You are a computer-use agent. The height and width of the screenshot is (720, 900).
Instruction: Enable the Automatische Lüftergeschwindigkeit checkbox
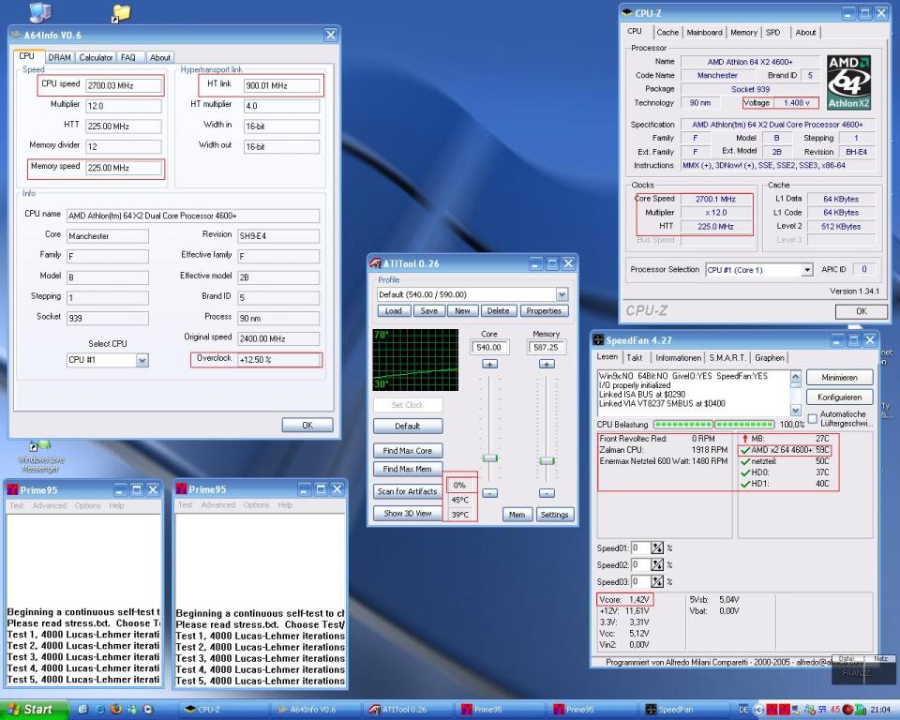[x=813, y=418]
